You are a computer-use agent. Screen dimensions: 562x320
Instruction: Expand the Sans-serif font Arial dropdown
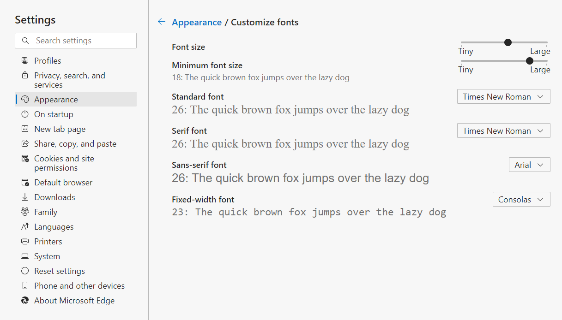pos(529,165)
